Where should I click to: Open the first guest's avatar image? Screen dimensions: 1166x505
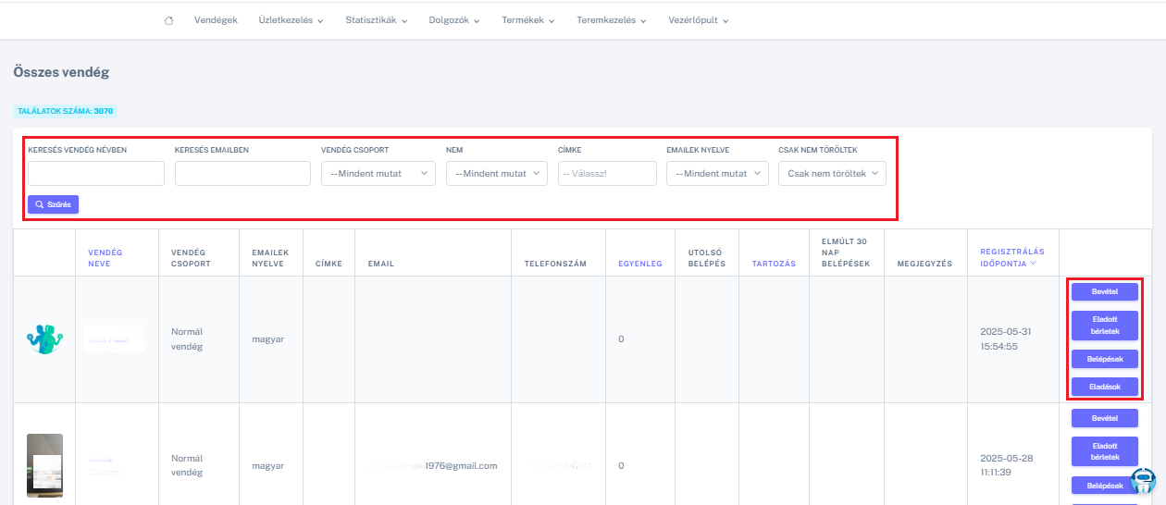(44, 339)
